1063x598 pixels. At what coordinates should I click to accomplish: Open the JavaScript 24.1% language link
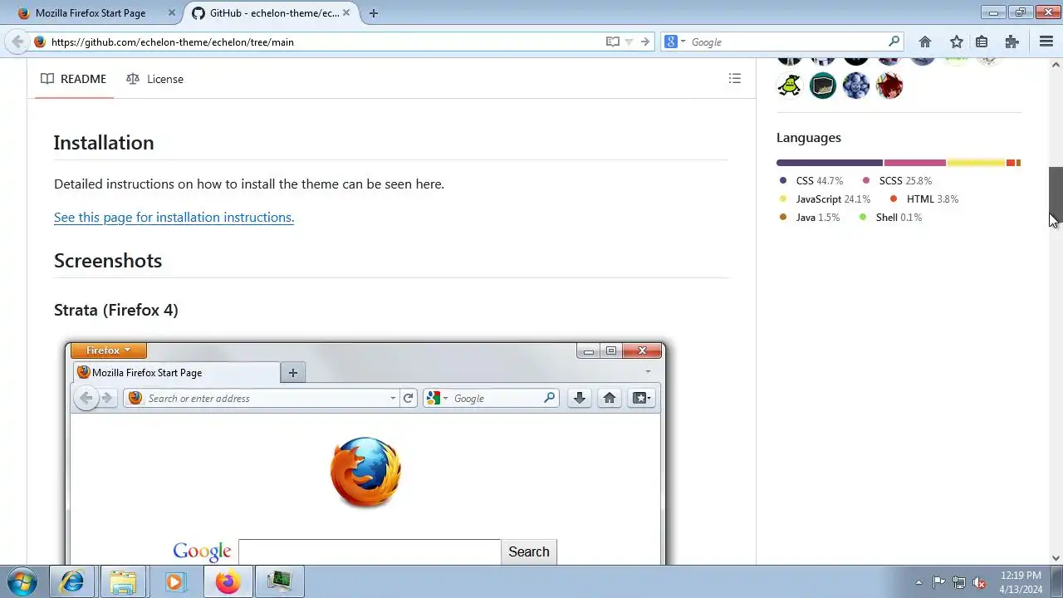pos(825,199)
